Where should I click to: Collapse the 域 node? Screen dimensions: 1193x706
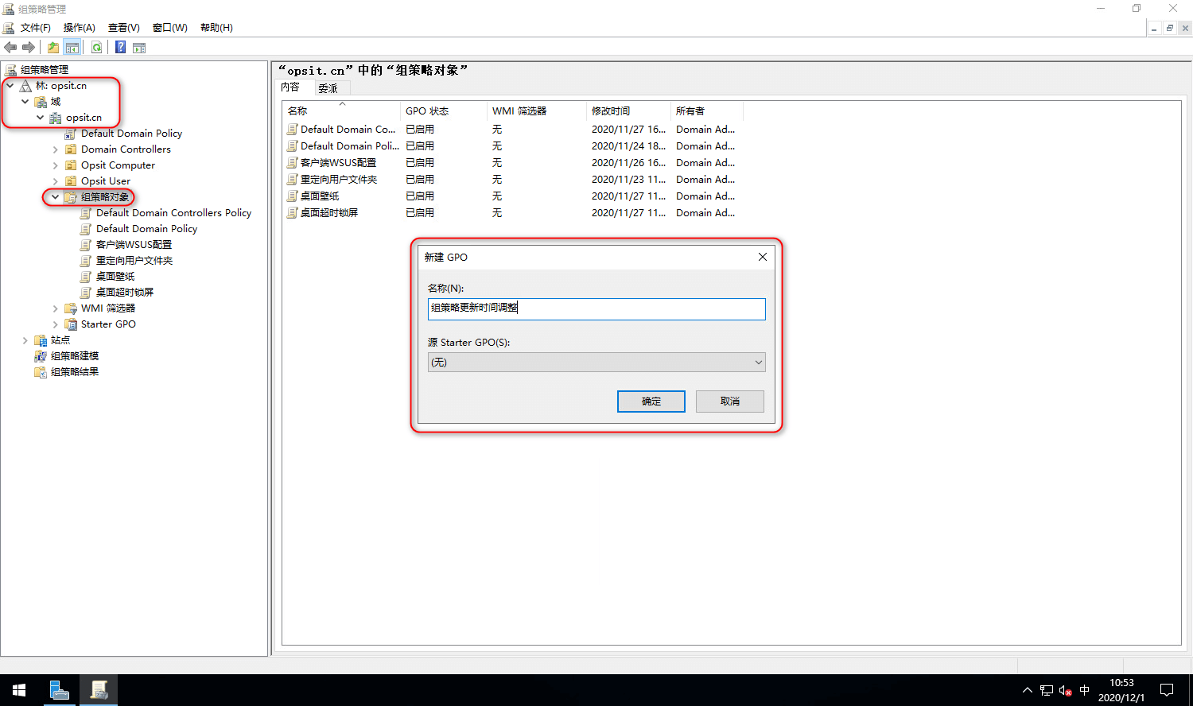pos(25,102)
